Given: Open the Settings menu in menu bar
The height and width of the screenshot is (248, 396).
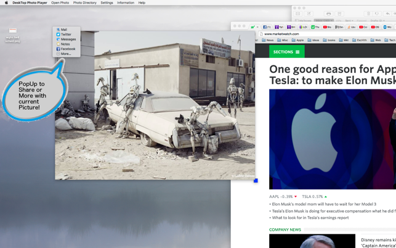Looking at the screenshot, I should 107,3.
